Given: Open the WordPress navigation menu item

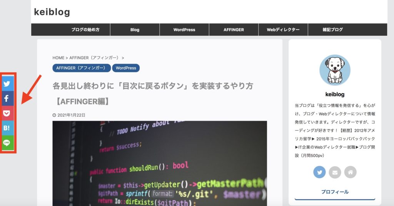Looking at the screenshot, I should pos(184,30).
